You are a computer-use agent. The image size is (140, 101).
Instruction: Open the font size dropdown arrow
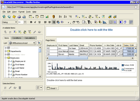coord(25,22)
